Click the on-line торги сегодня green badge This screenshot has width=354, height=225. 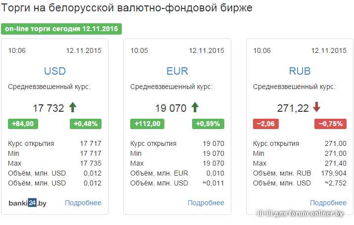[x=61, y=29]
